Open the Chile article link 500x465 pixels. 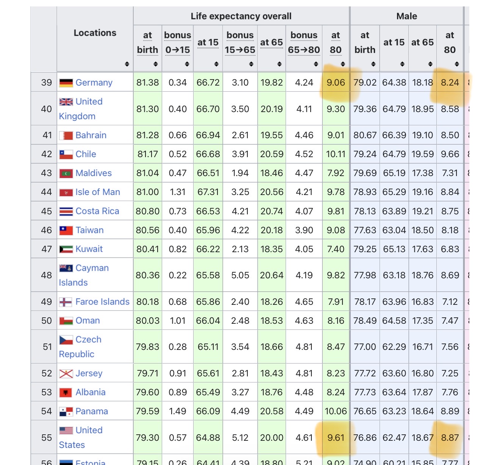point(86,154)
